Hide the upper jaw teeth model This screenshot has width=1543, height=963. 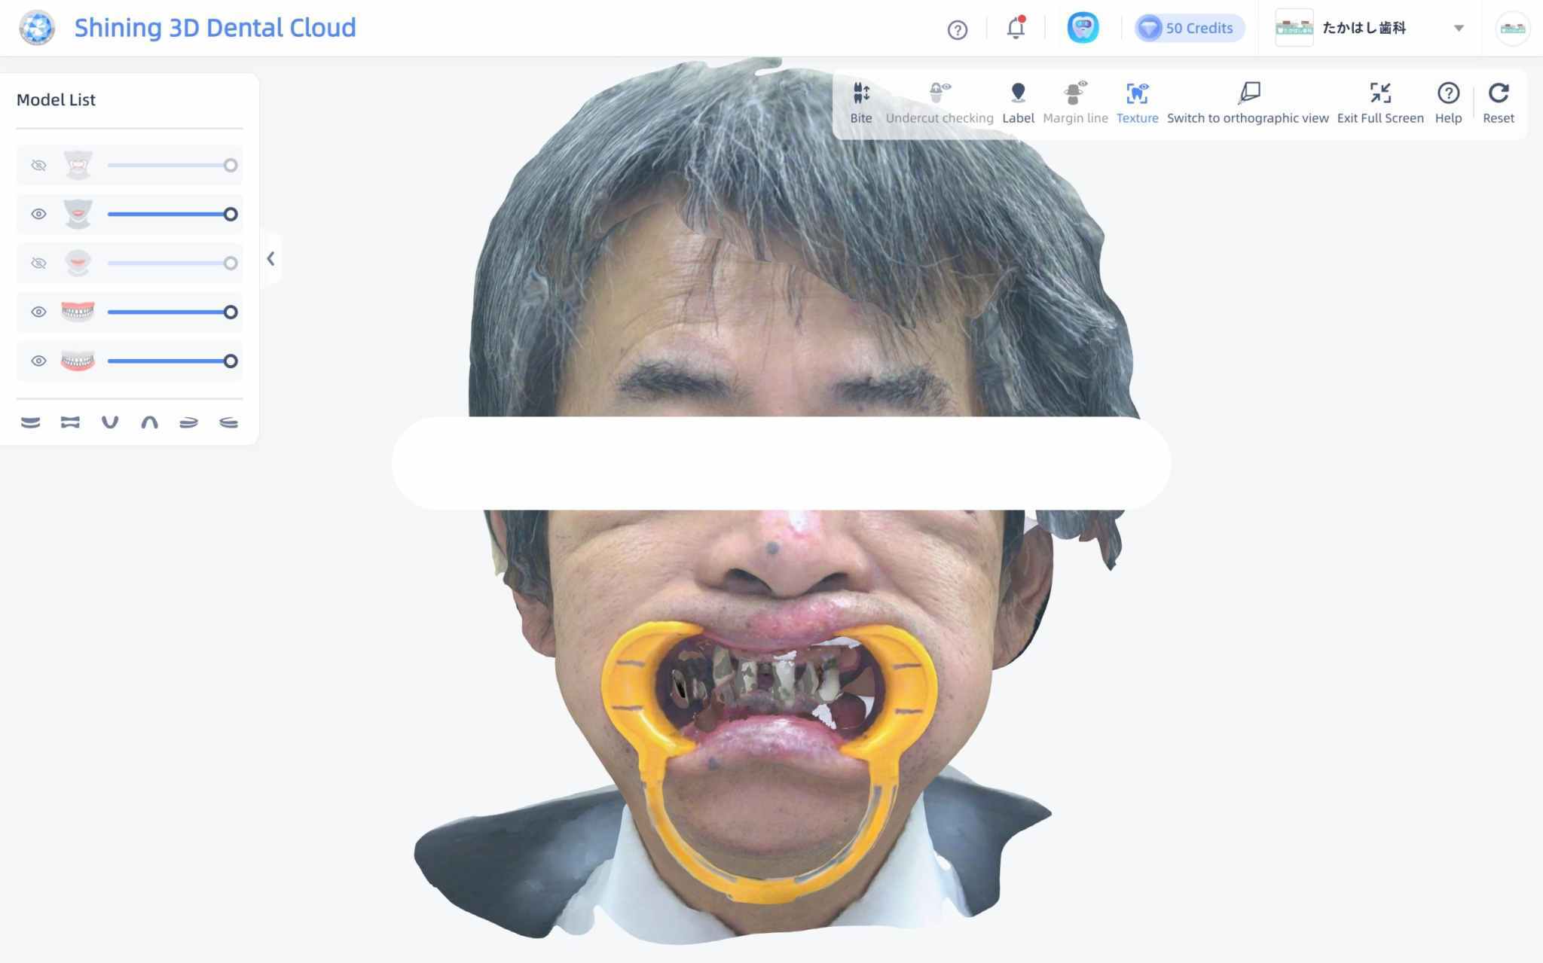coord(38,312)
